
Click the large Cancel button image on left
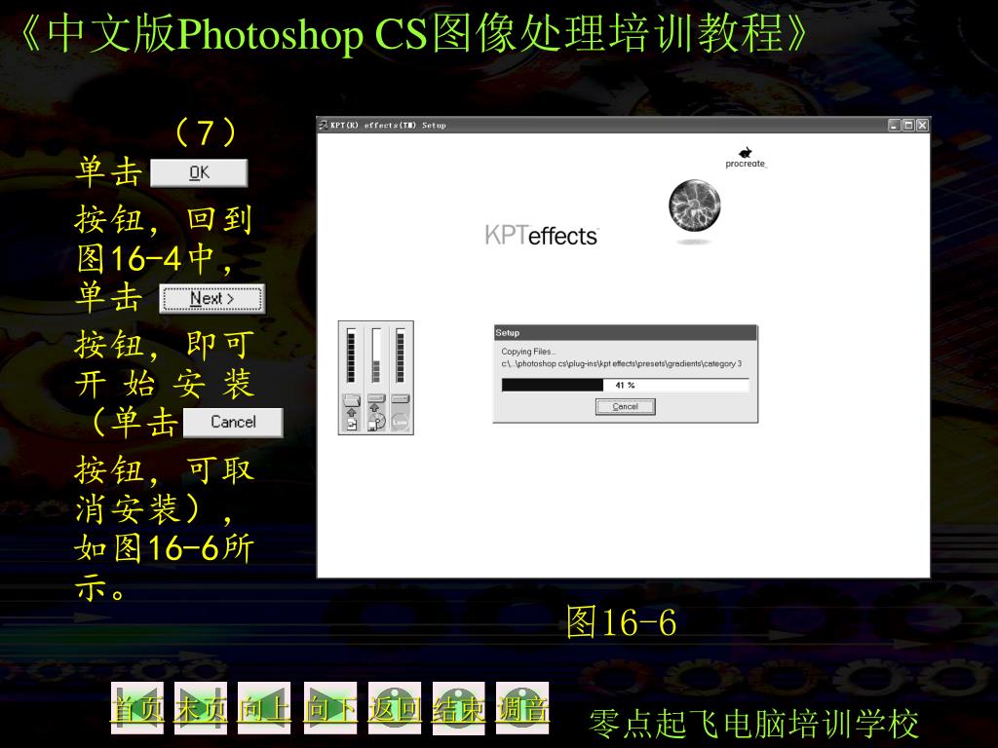[233, 423]
